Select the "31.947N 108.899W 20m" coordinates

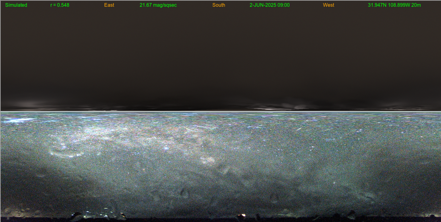click(x=394, y=5)
